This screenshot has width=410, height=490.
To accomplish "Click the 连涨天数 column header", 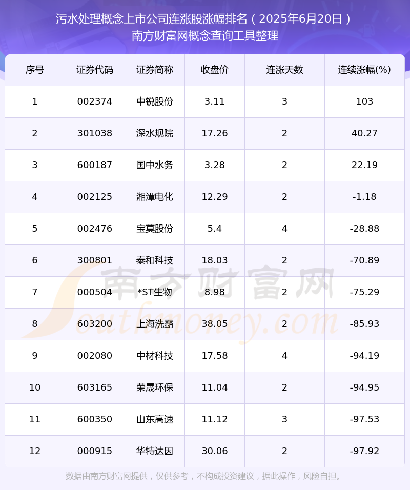I will pyautogui.click(x=284, y=70).
